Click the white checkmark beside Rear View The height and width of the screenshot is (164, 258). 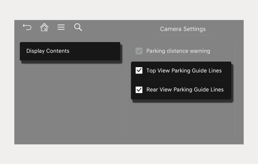click(139, 90)
